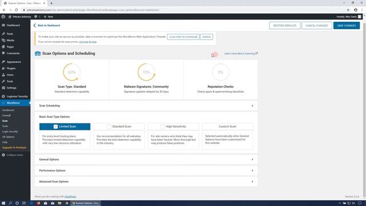366x206 pixels.
Task: Select the Standard Scan checkbox
Action: point(109,126)
